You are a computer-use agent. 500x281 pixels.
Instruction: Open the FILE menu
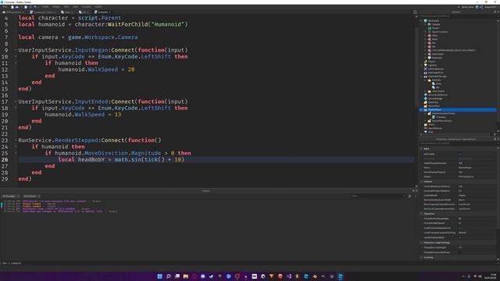[5, 7]
